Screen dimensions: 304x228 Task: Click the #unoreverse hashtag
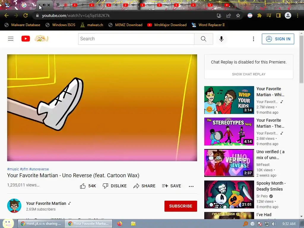coord(39,169)
